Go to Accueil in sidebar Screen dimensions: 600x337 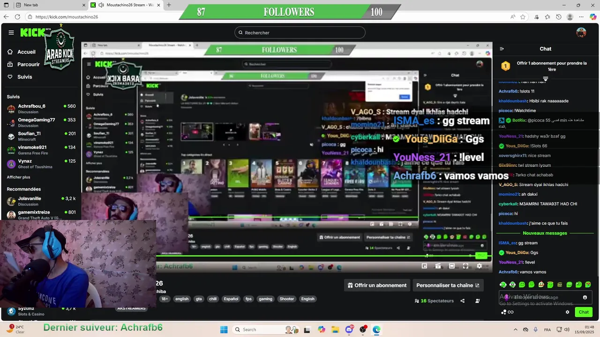click(22, 52)
